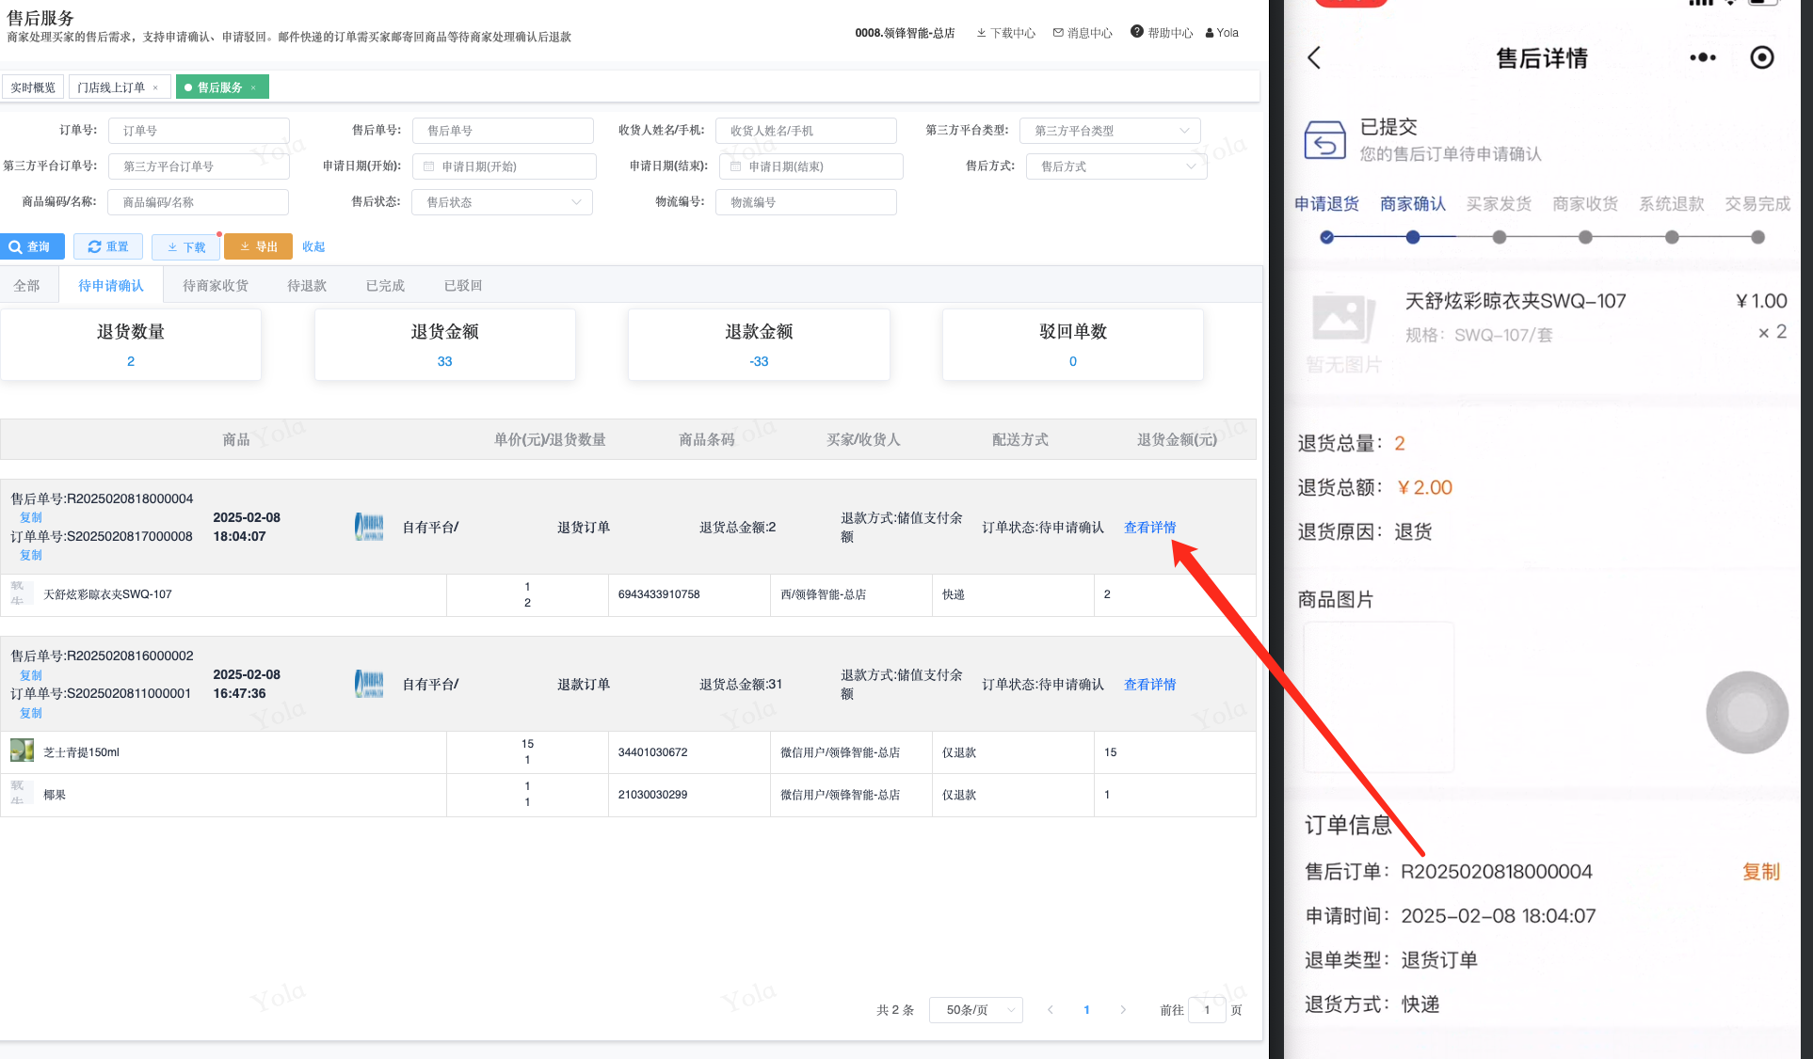Click the 下载中心 download icon
The height and width of the screenshot is (1059, 1813).
pyautogui.click(x=982, y=33)
